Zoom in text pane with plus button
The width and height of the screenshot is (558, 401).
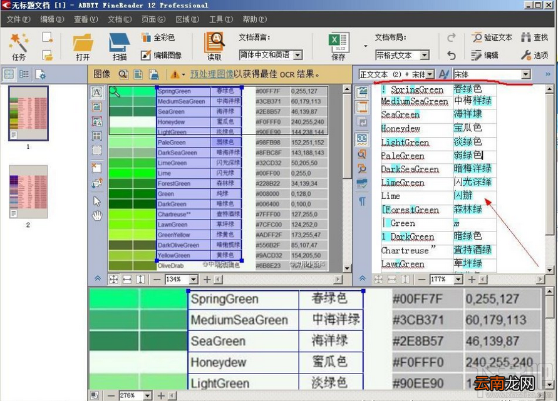point(472,280)
